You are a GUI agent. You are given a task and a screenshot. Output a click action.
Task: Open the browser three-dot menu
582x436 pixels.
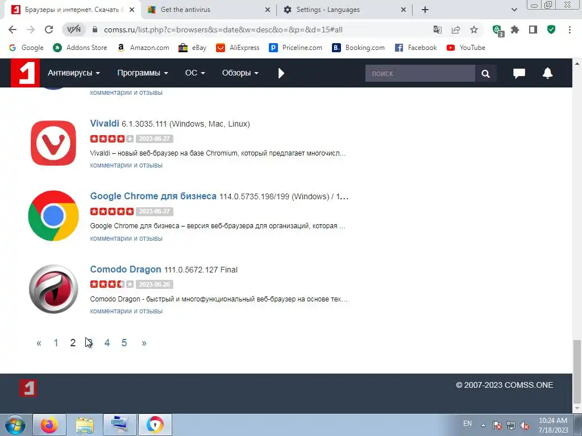(x=569, y=30)
